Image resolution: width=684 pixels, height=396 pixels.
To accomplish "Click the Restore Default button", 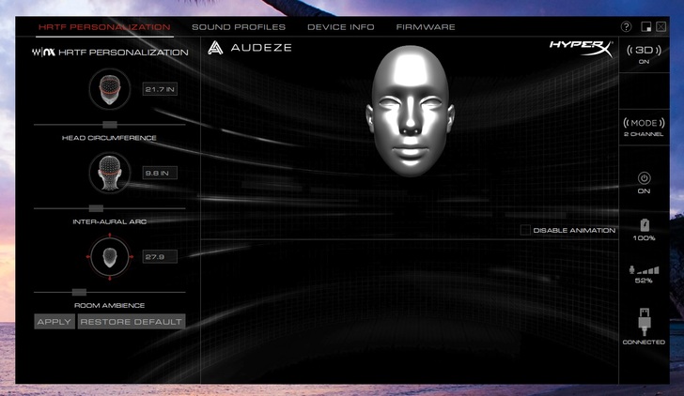I will [x=132, y=322].
